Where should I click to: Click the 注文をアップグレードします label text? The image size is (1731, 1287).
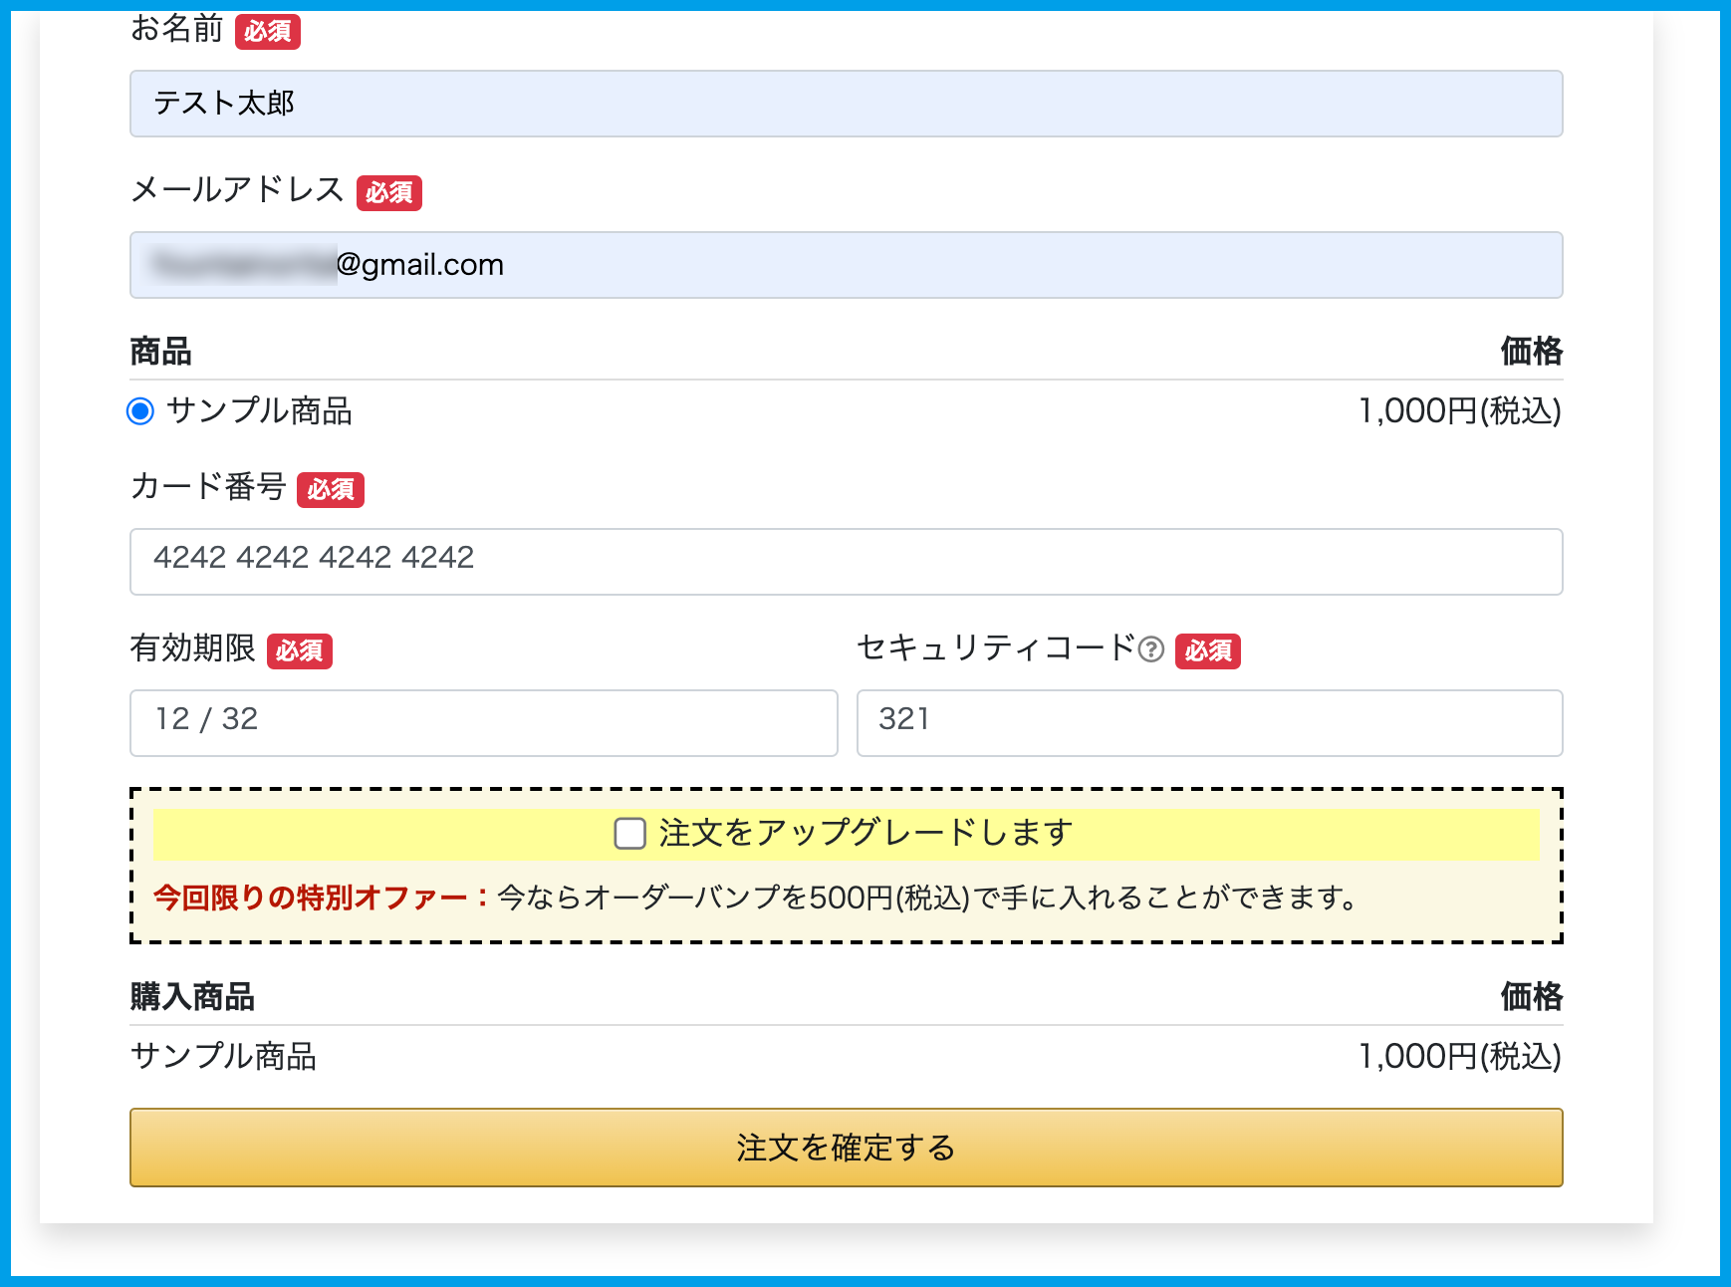[x=865, y=833]
